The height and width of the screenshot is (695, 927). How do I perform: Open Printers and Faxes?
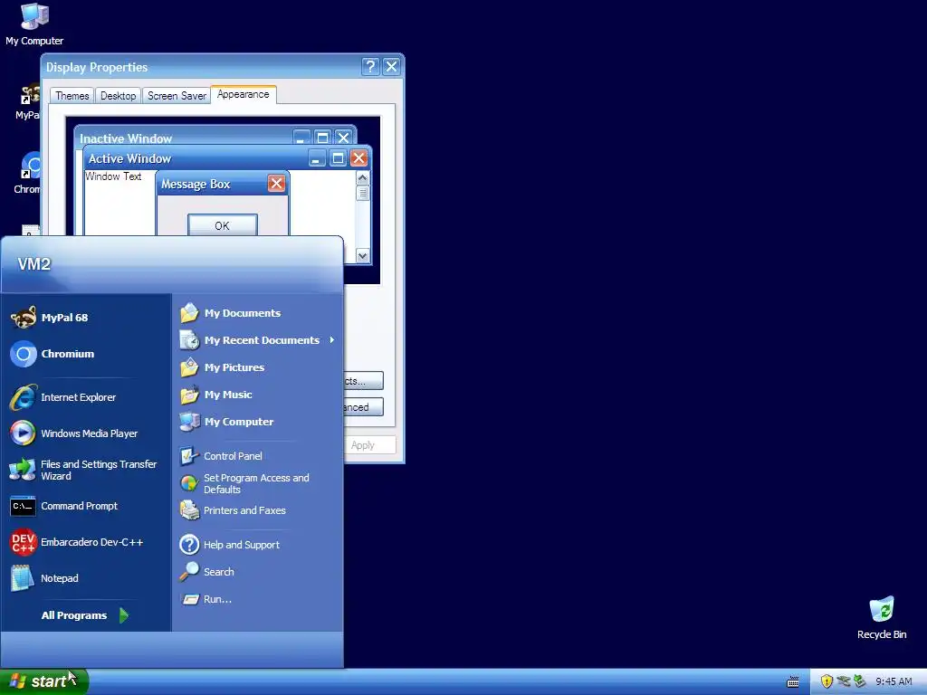click(257, 510)
